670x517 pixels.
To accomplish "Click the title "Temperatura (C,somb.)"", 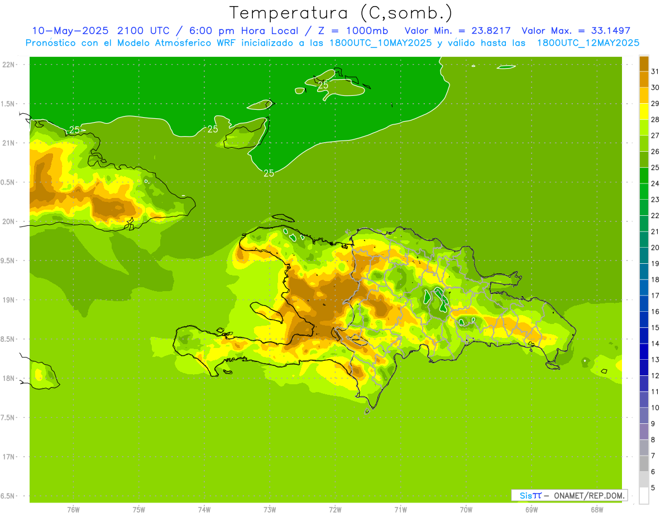I will tap(341, 13).
